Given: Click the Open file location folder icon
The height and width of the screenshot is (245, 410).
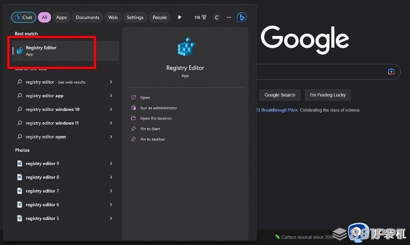Looking at the screenshot, I should (x=133, y=118).
